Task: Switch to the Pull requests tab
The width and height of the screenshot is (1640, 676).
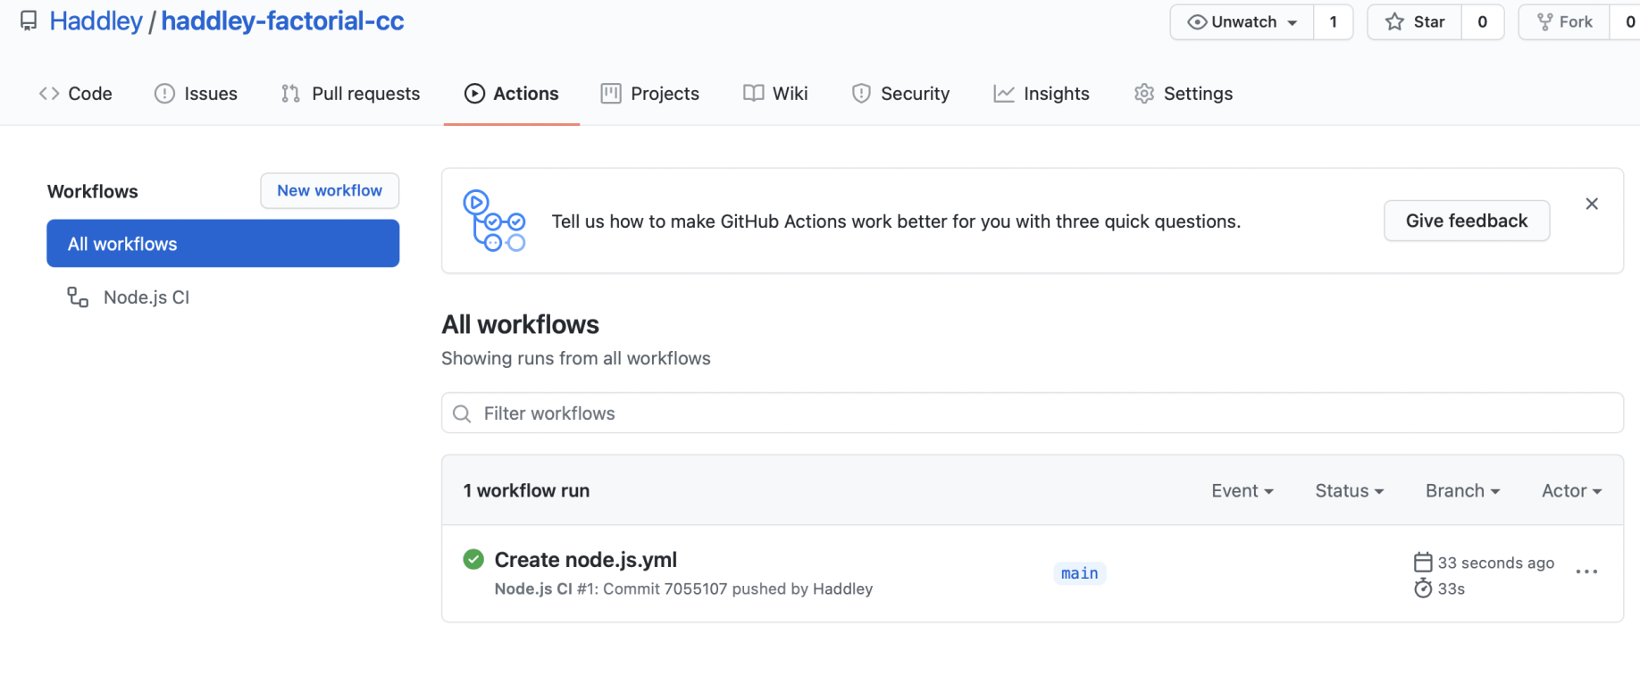Action: click(x=350, y=94)
